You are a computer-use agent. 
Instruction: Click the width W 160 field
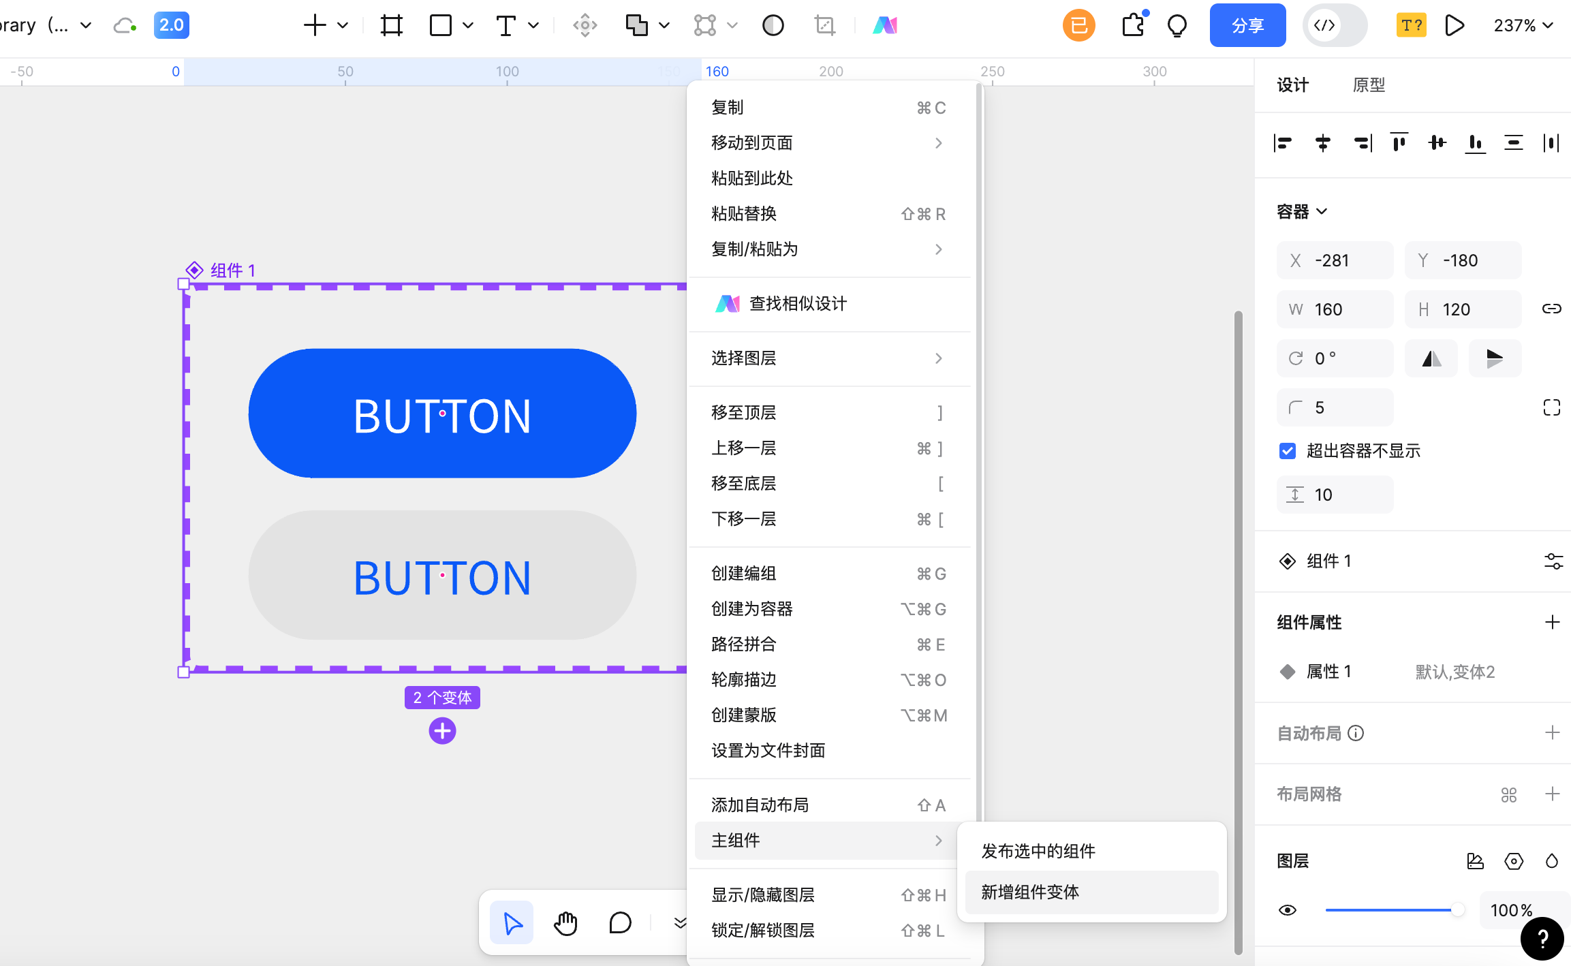coord(1335,309)
